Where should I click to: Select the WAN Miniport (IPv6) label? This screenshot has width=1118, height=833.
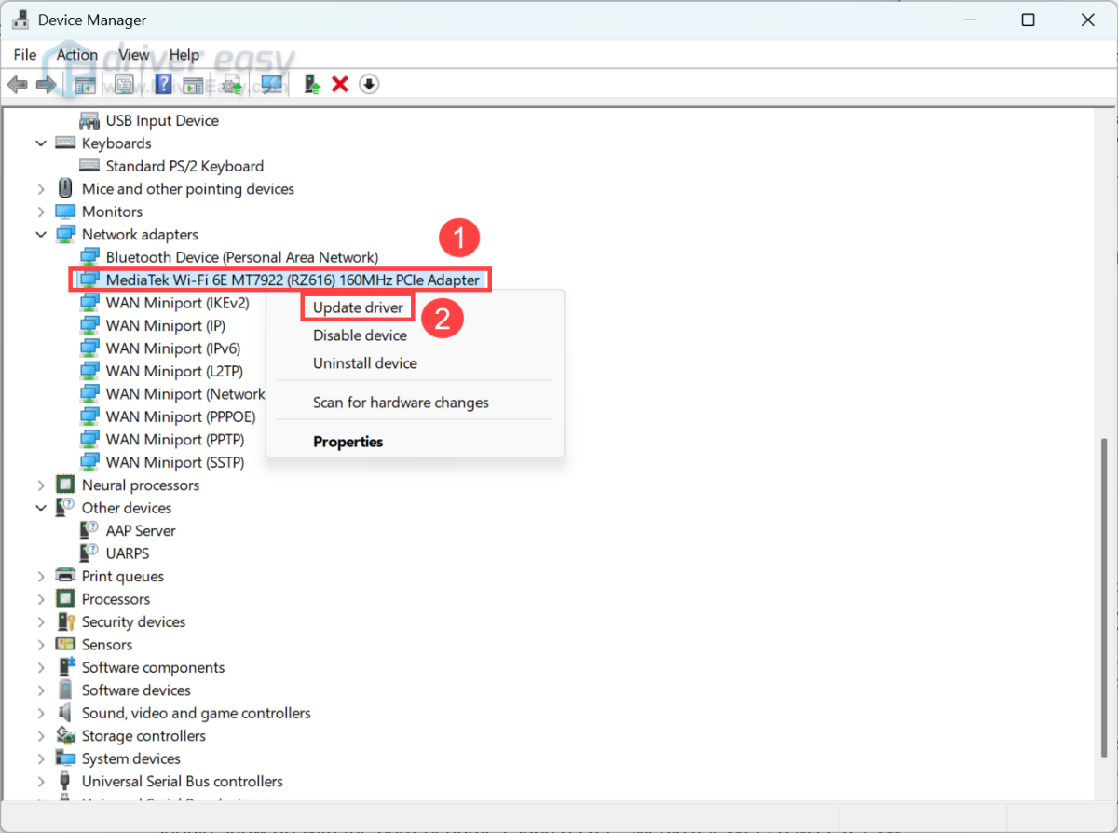[173, 348]
